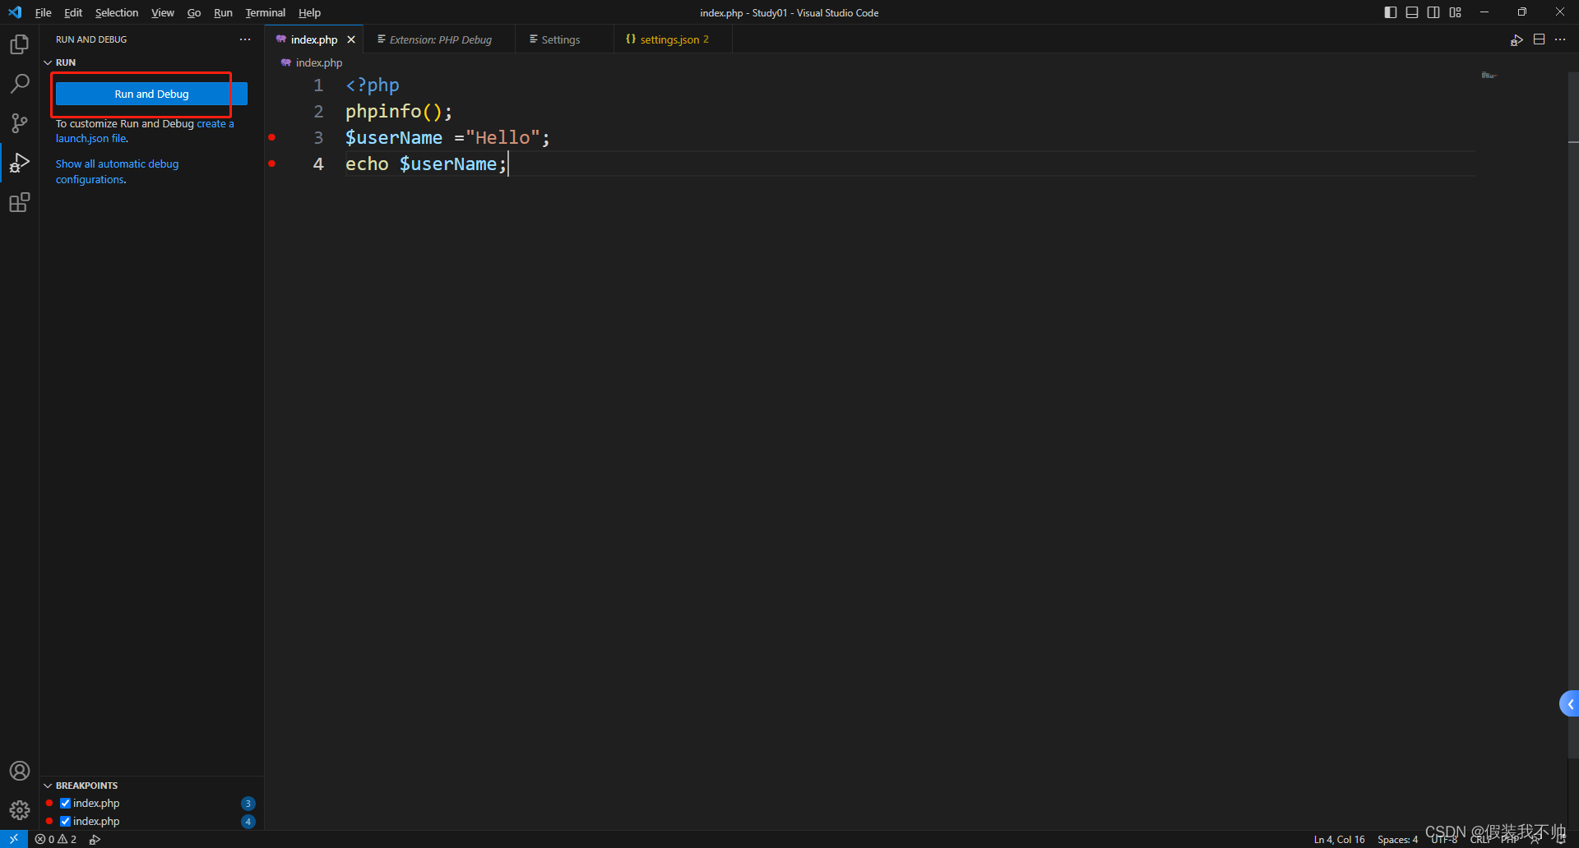Open the Source Control view

(20, 123)
